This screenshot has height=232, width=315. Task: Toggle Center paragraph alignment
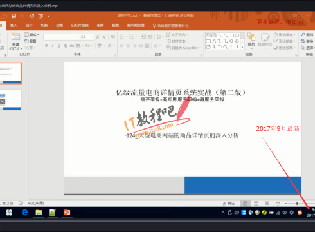(128, 46)
